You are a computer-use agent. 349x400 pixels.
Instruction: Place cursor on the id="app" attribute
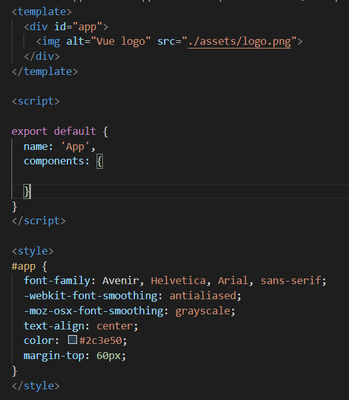(x=78, y=26)
